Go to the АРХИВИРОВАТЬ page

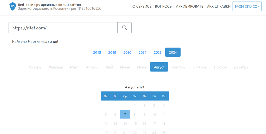[190, 7]
